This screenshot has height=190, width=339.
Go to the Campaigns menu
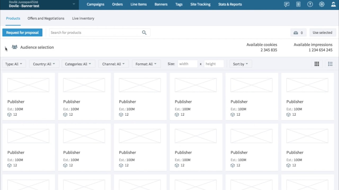pyautogui.click(x=95, y=4)
